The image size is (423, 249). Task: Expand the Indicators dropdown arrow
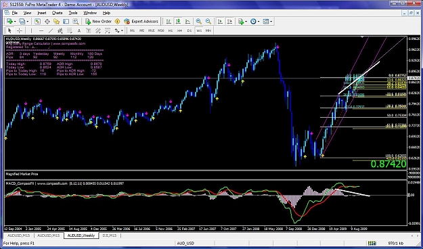point(246,21)
